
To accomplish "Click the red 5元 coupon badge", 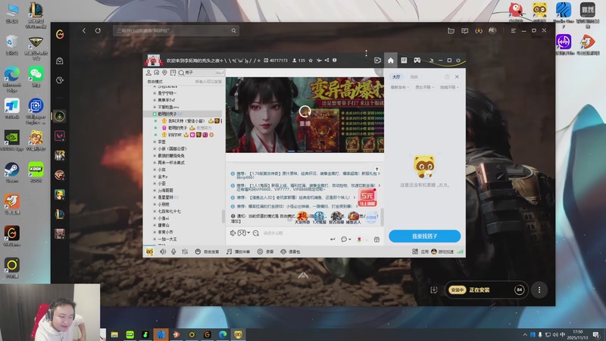I will pyautogui.click(x=367, y=198).
